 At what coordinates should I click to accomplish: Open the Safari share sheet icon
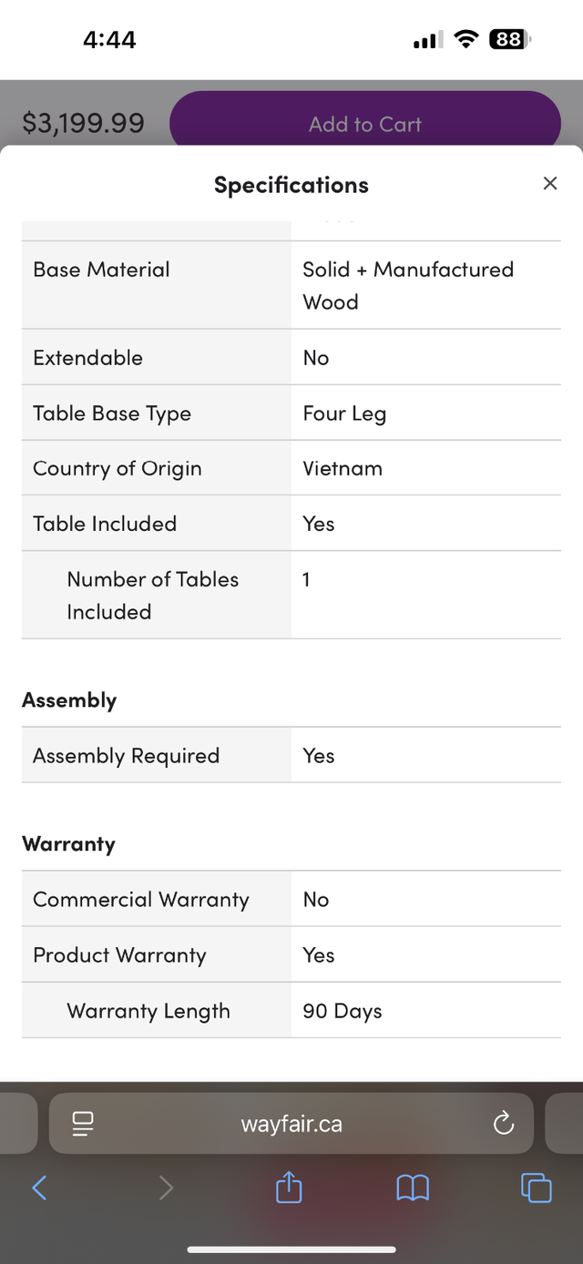pyautogui.click(x=289, y=1187)
